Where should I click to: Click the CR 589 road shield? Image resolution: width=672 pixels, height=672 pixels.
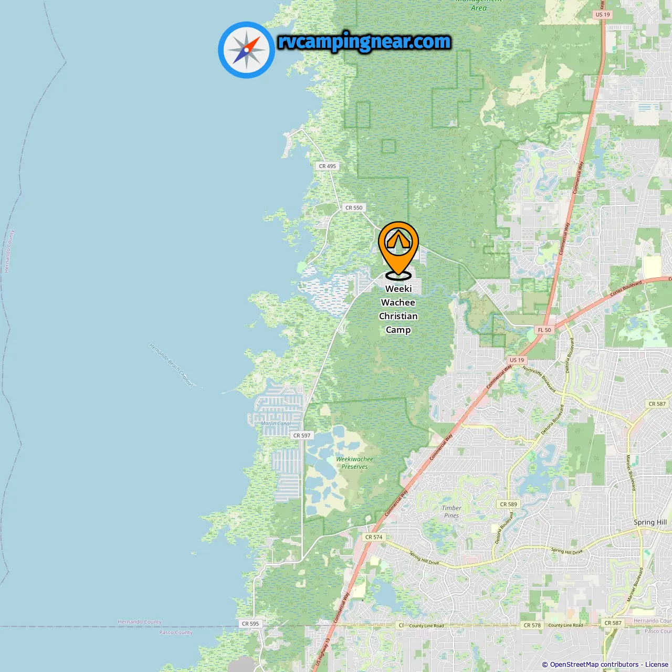[x=509, y=504]
